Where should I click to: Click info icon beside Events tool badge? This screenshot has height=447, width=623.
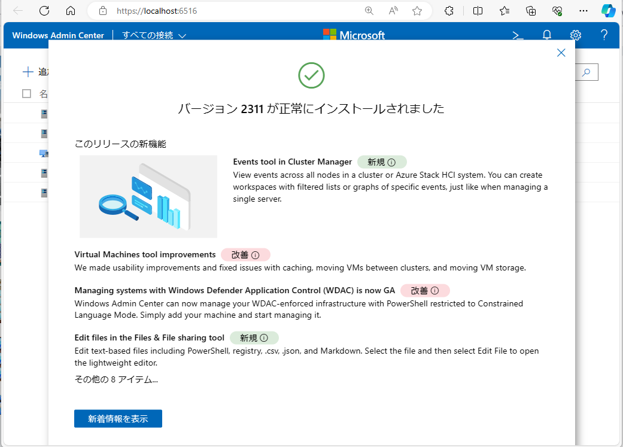[x=391, y=162]
